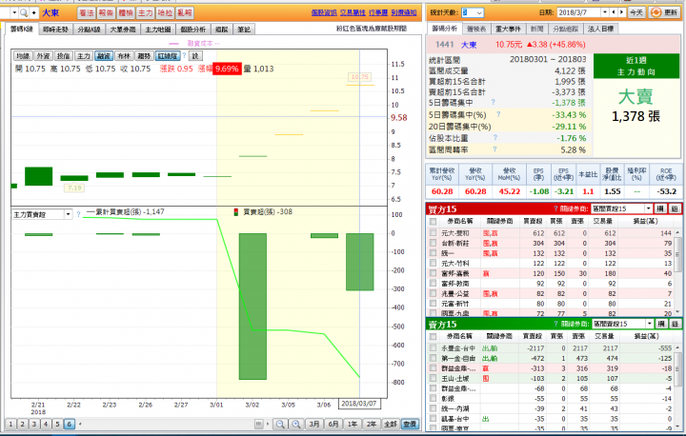This screenshot has height=436, width=686.
Task: Click the 哈拉 button
Action: (165, 13)
